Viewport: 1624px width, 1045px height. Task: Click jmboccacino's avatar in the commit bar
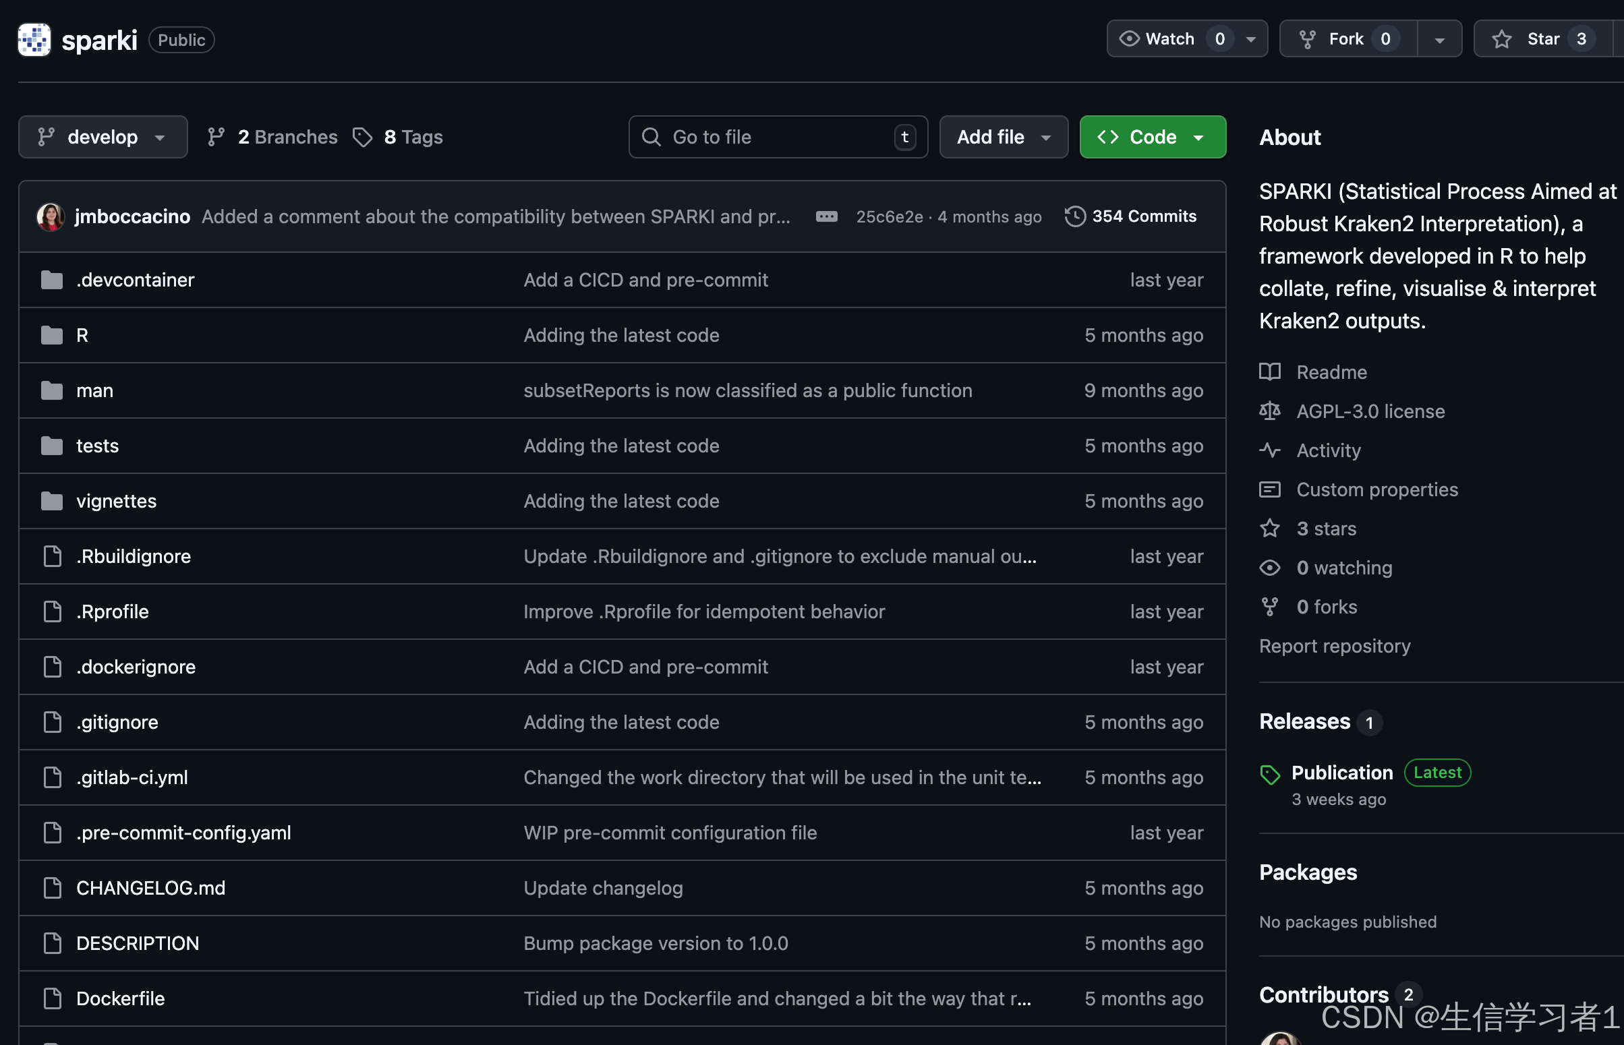coord(51,216)
